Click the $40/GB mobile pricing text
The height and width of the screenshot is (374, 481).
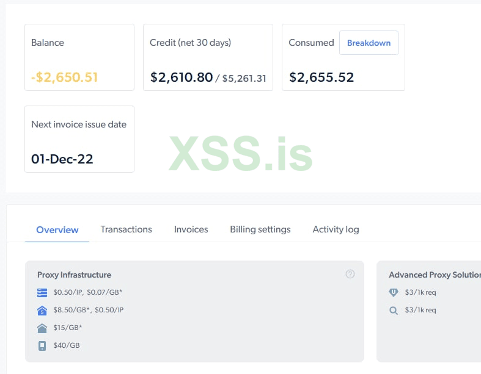[x=67, y=345]
